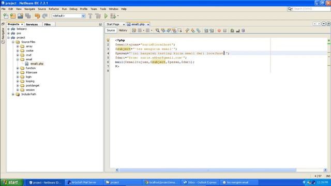Open the Debug menu

pyautogui.click(x=73, y=9)
